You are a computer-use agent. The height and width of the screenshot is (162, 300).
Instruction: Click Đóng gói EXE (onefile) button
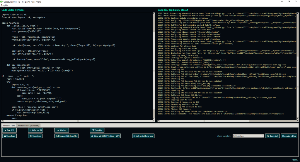[67, 136]
